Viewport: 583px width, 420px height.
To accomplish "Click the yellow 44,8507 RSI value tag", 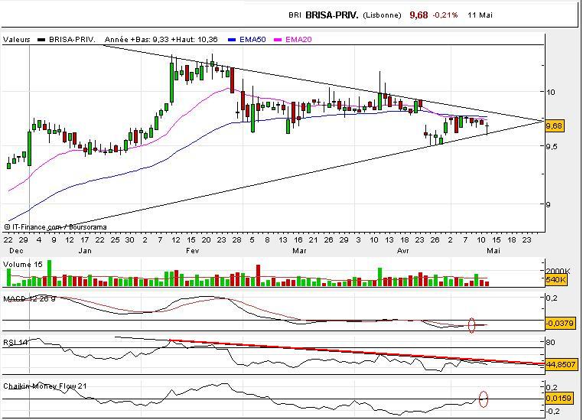I will [561, 365].
